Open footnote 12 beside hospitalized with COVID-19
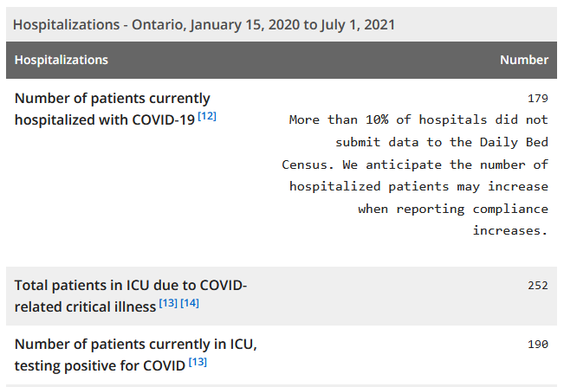 click(207, 116)
